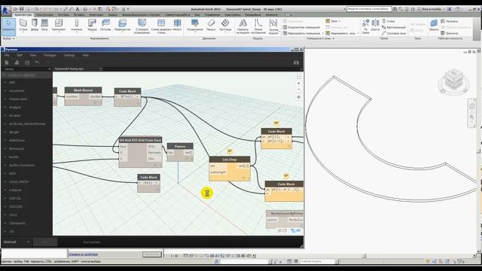Zoom out using the minus icon in Dynamo canvas
Viewport: 482px width, 271px height.
coord(298,90)
